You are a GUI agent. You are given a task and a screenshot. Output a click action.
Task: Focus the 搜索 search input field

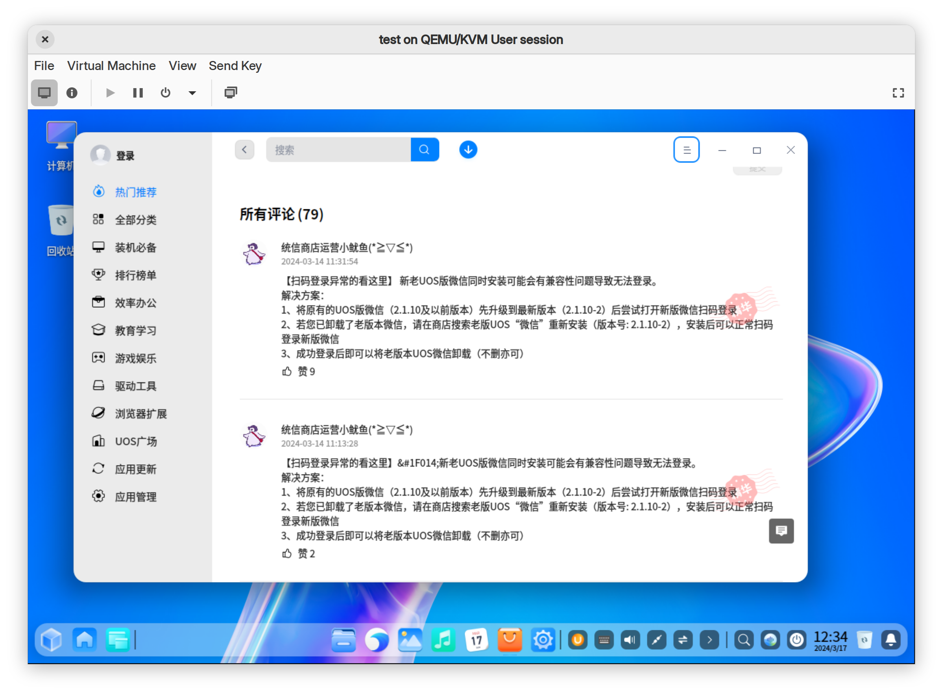pyautogui.click(x=339, y=150)
